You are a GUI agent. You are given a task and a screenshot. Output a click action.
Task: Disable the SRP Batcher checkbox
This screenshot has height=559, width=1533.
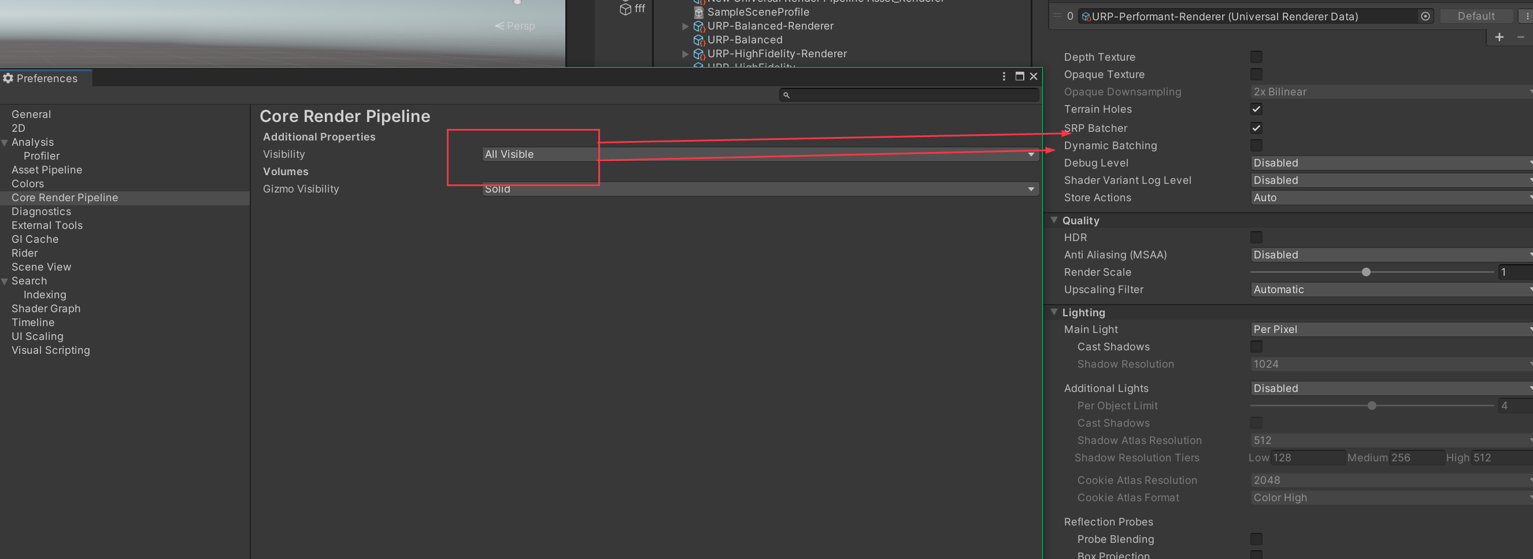[x=1256, y=127]
